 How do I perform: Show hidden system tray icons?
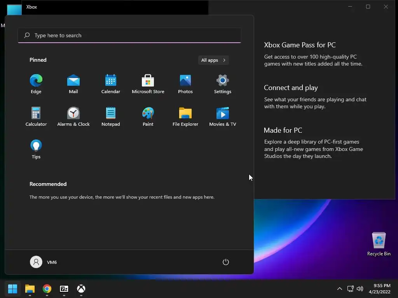340,289
